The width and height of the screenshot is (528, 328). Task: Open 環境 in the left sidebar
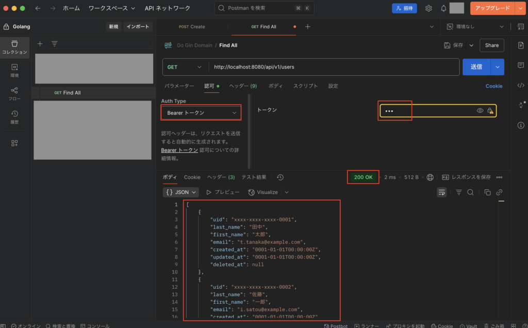(14, 70)
